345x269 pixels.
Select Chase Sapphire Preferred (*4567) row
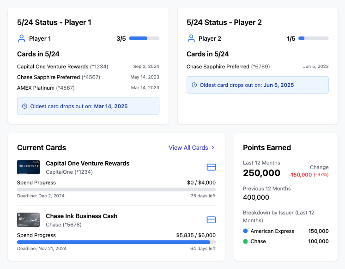click(88, 77)
